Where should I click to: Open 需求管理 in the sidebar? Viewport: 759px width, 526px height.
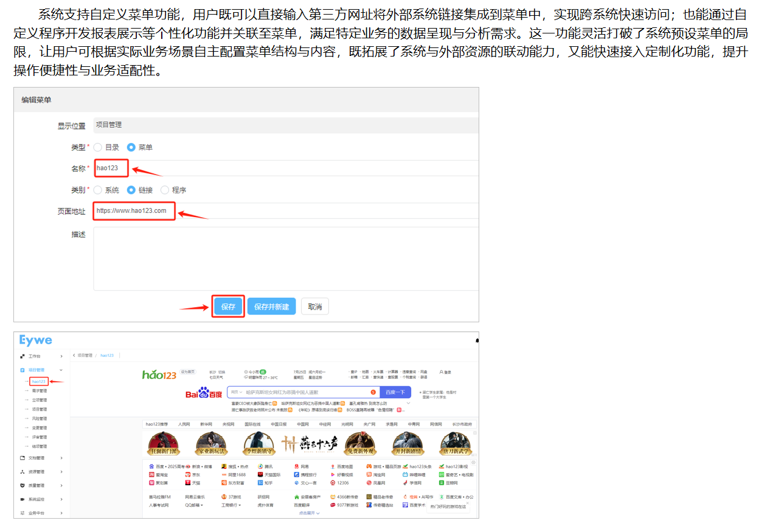click(39, 391)
